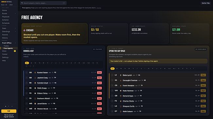The image size is (213, 119).
Task: Collapse the Front Office sidebar section
Action: [15, 43]
